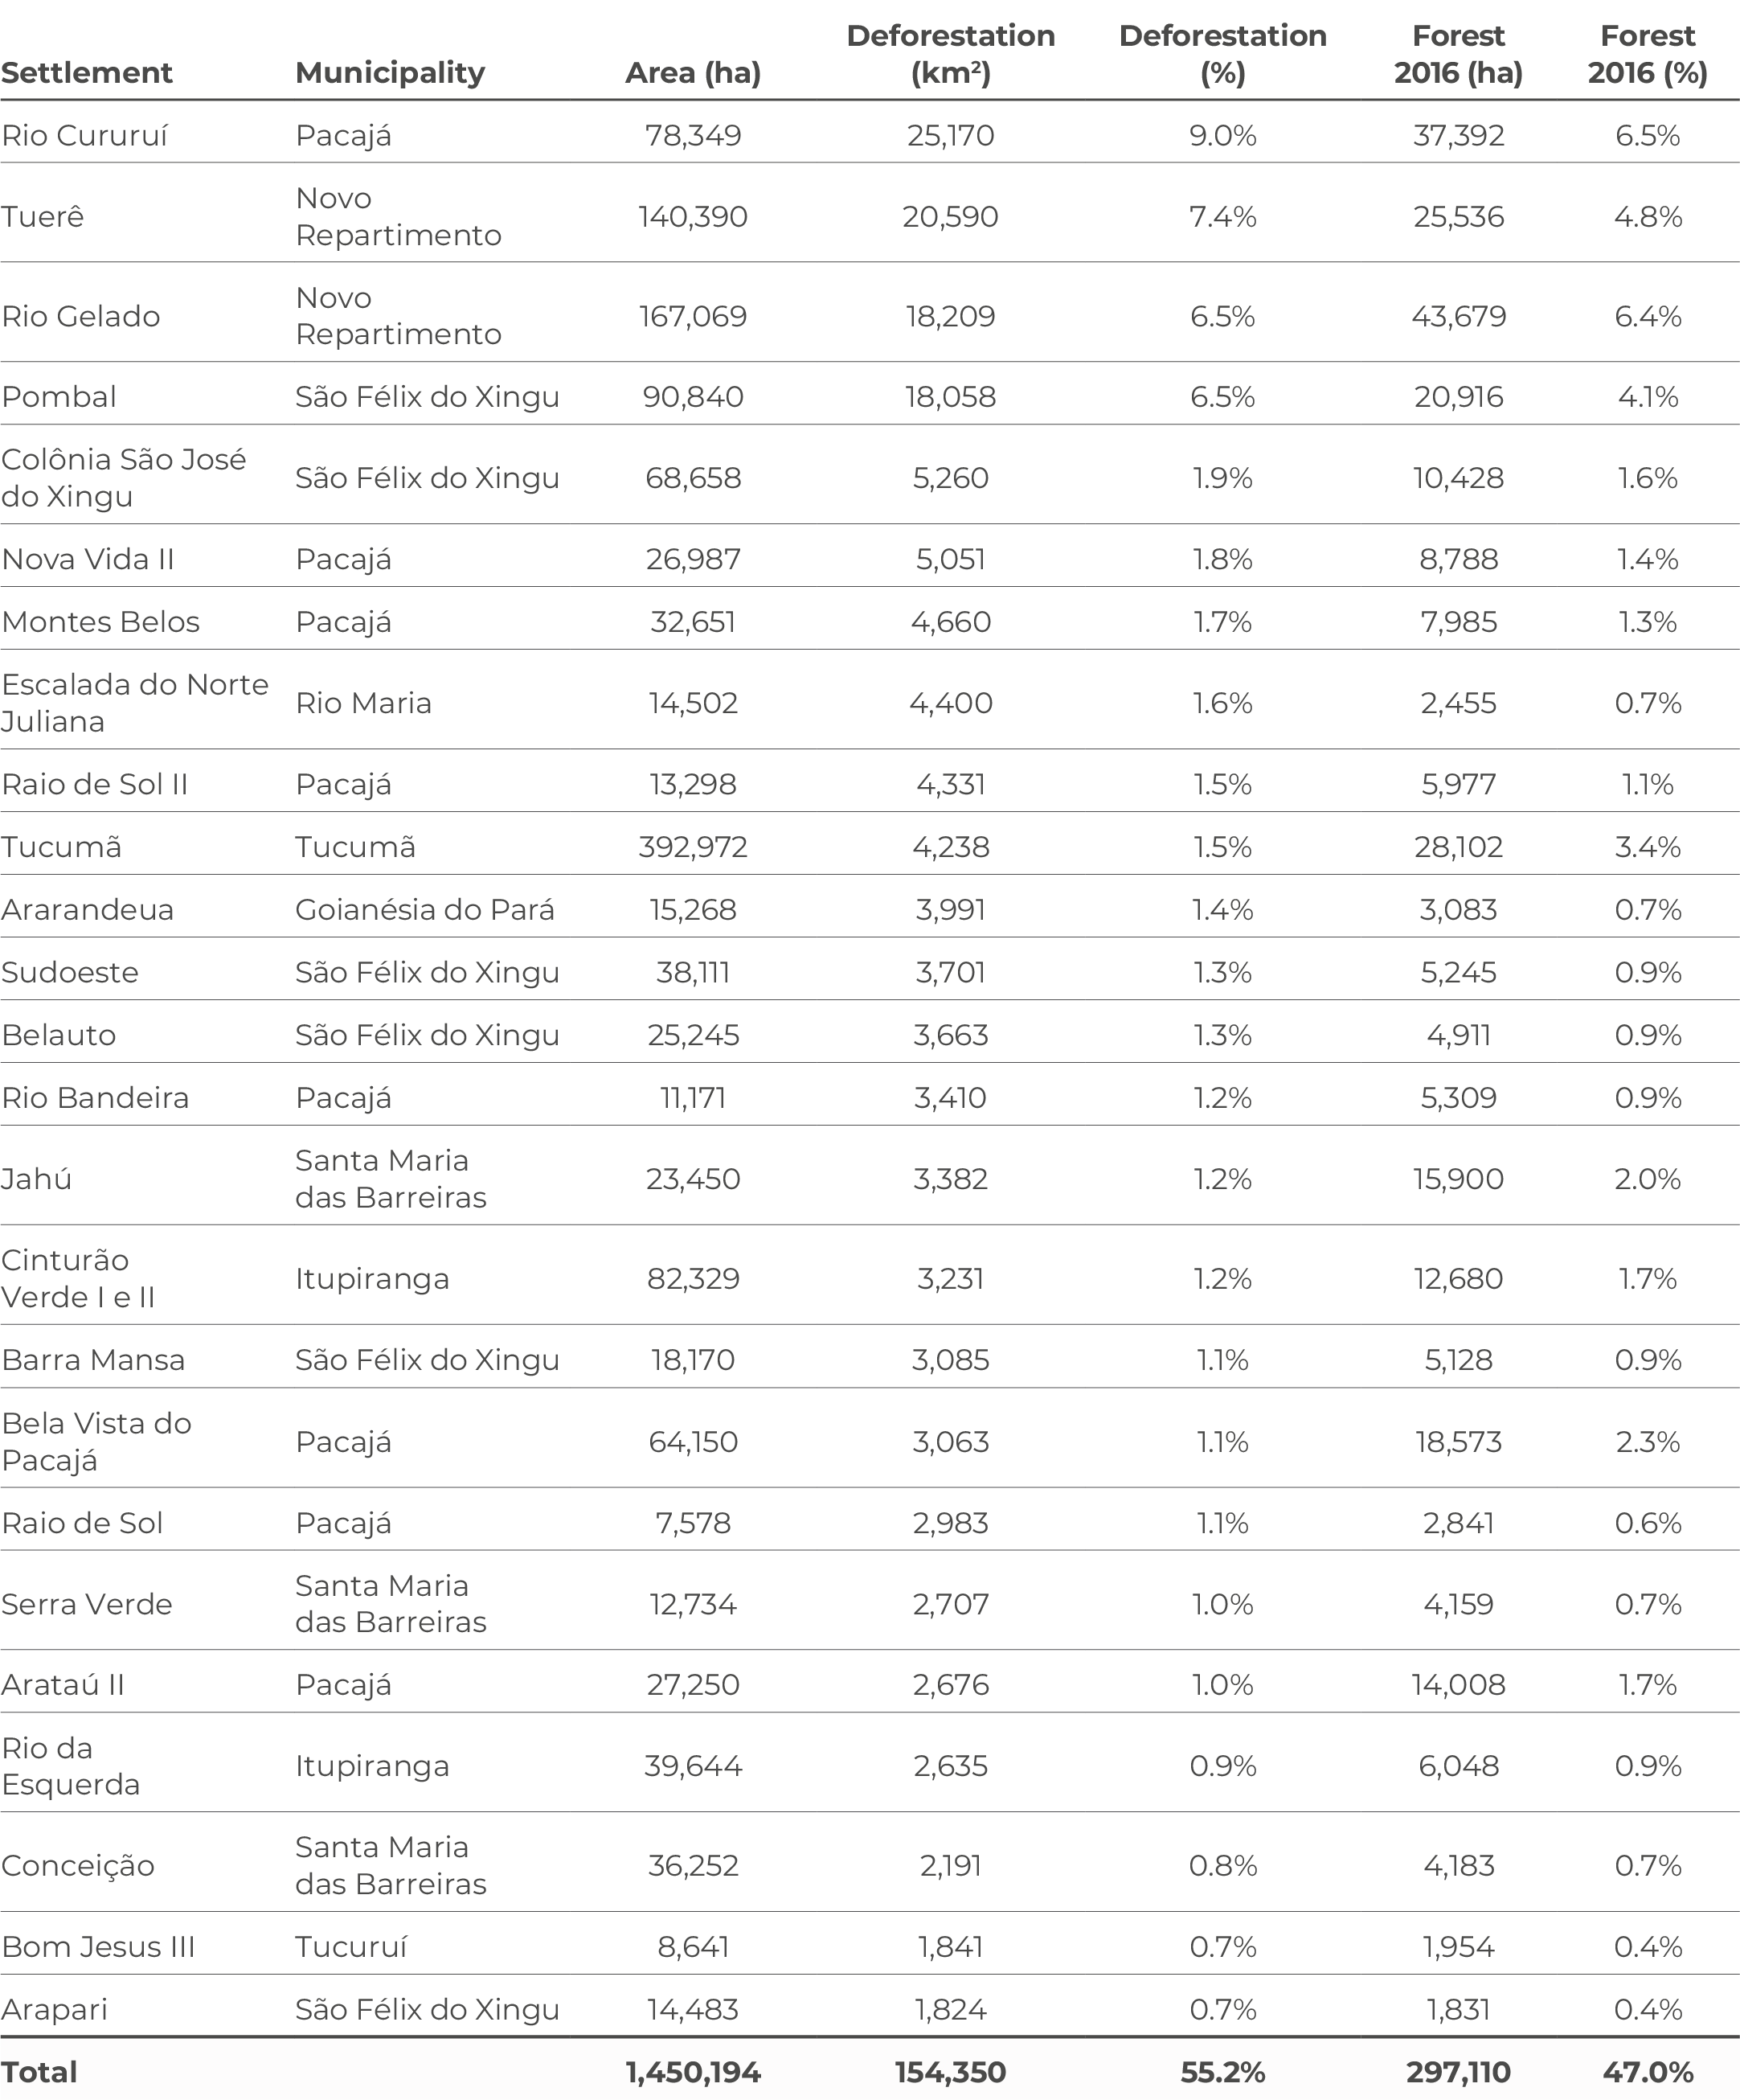Viewport: 1740px width, 2100px height.
Task: Select Escalada do Norte Juliana cell
Action: pyautogui.click(x=135, y=703)
